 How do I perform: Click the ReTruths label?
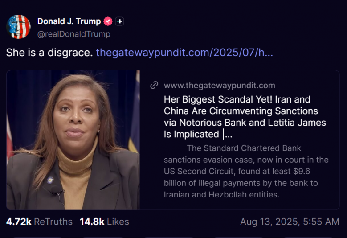coord(53,222)
